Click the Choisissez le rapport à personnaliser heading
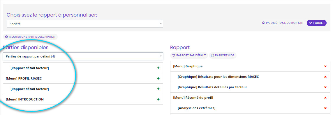333x115 pixels. tap(52, 15)
